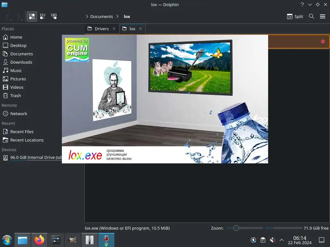Screen dimensions: 330x247
Task: Click the Split view button
Action: coord(295,16)
